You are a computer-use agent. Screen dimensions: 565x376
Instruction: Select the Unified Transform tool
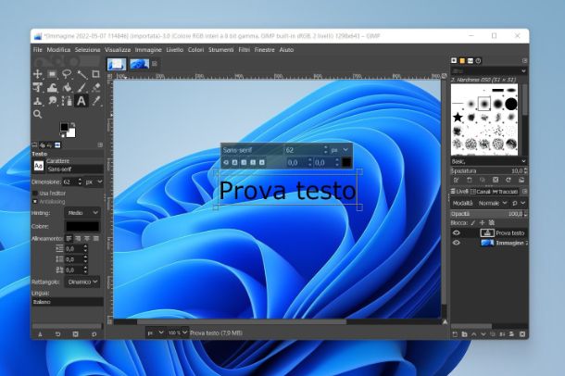click(x=37, y=87)
